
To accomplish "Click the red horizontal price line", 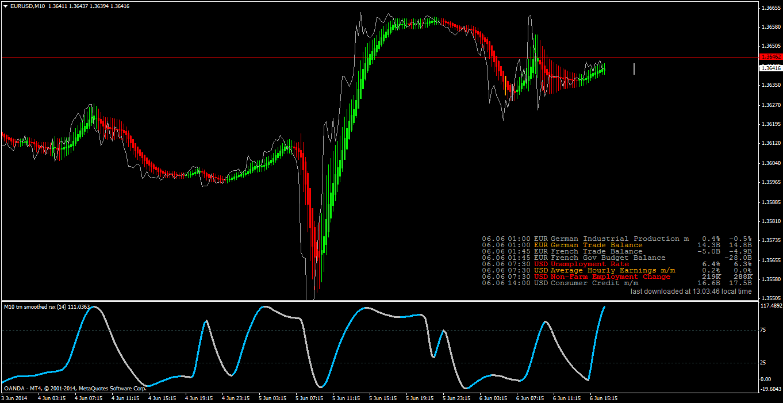I will click(x=379, y=57).
